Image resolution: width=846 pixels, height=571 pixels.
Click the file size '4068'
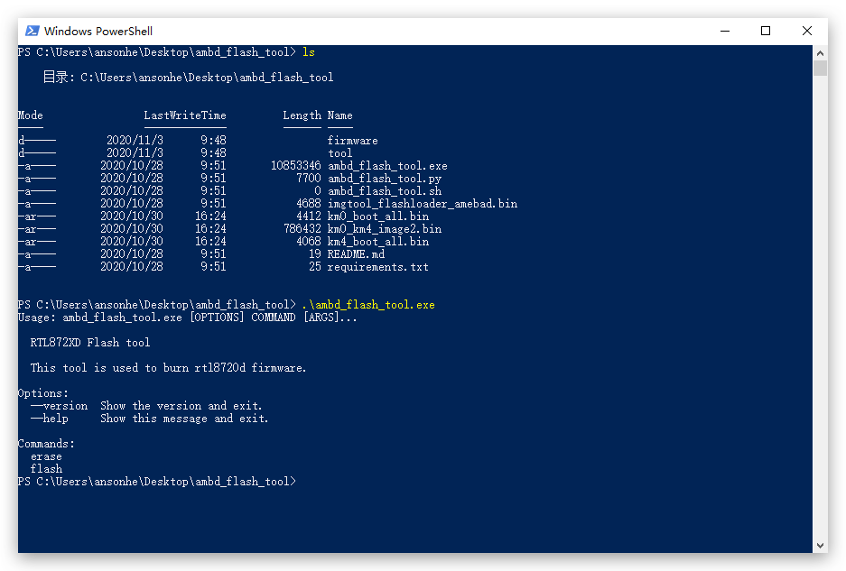[309, 242]
